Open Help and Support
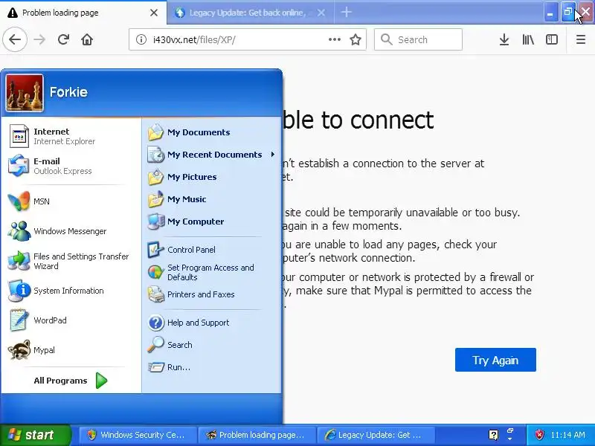The height and width of the screenshot is (446, 595). coord(212,323)
